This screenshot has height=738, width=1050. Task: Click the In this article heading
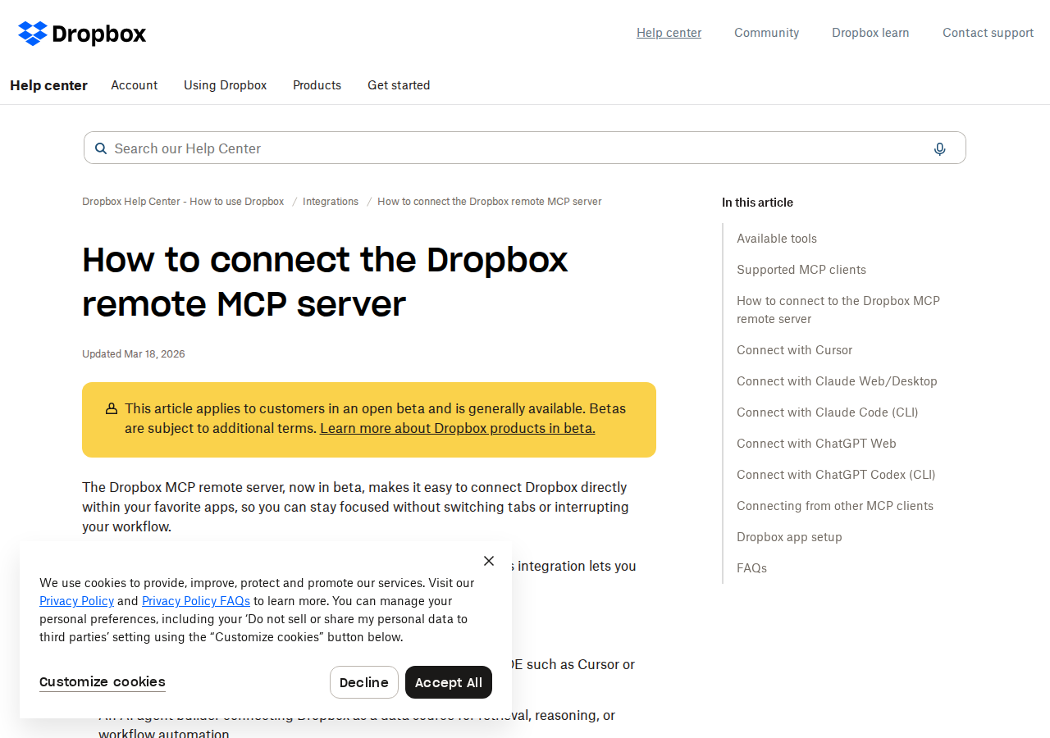[757, 203]
